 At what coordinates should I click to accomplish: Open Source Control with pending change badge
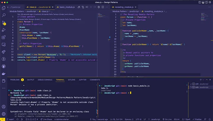point(4,23)
